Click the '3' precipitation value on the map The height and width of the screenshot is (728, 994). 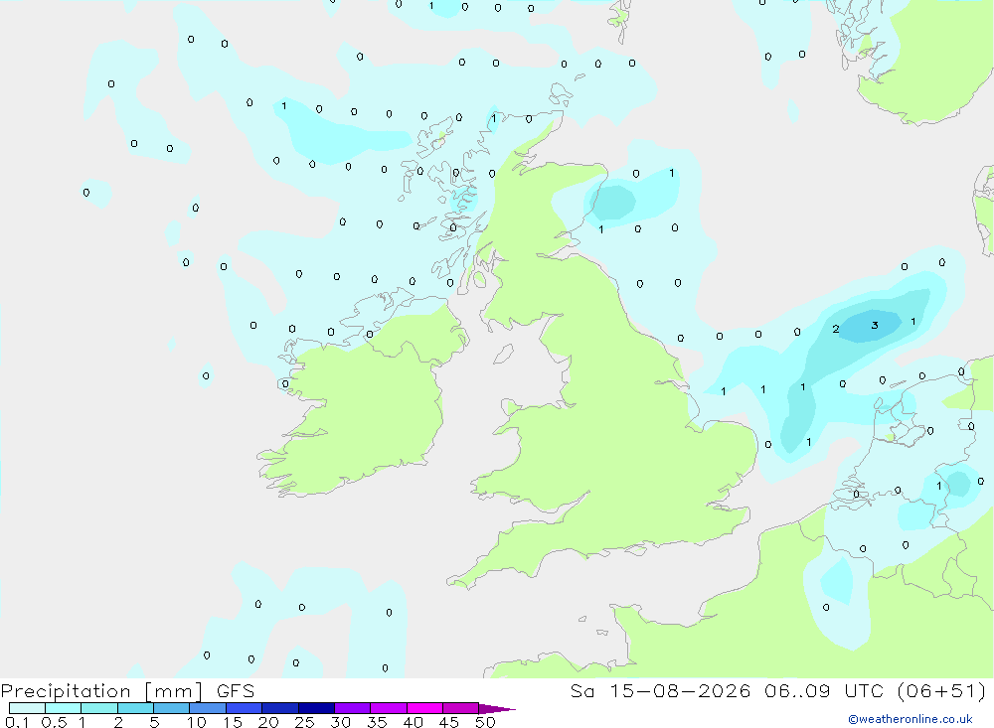point(875,325)
